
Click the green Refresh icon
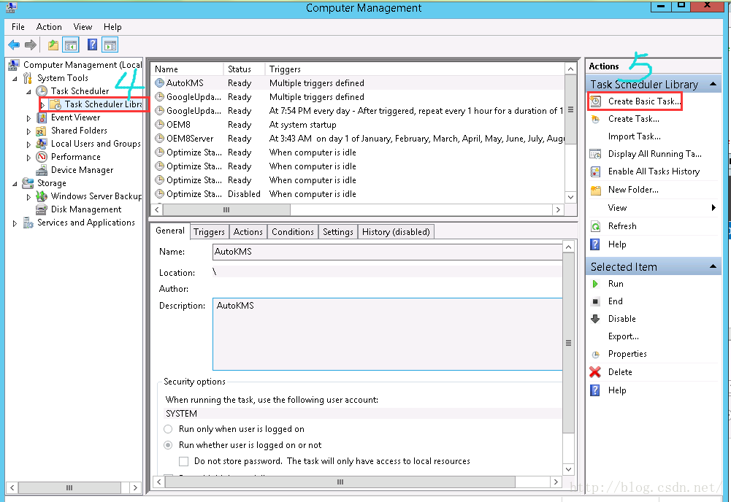pos(595,226)
